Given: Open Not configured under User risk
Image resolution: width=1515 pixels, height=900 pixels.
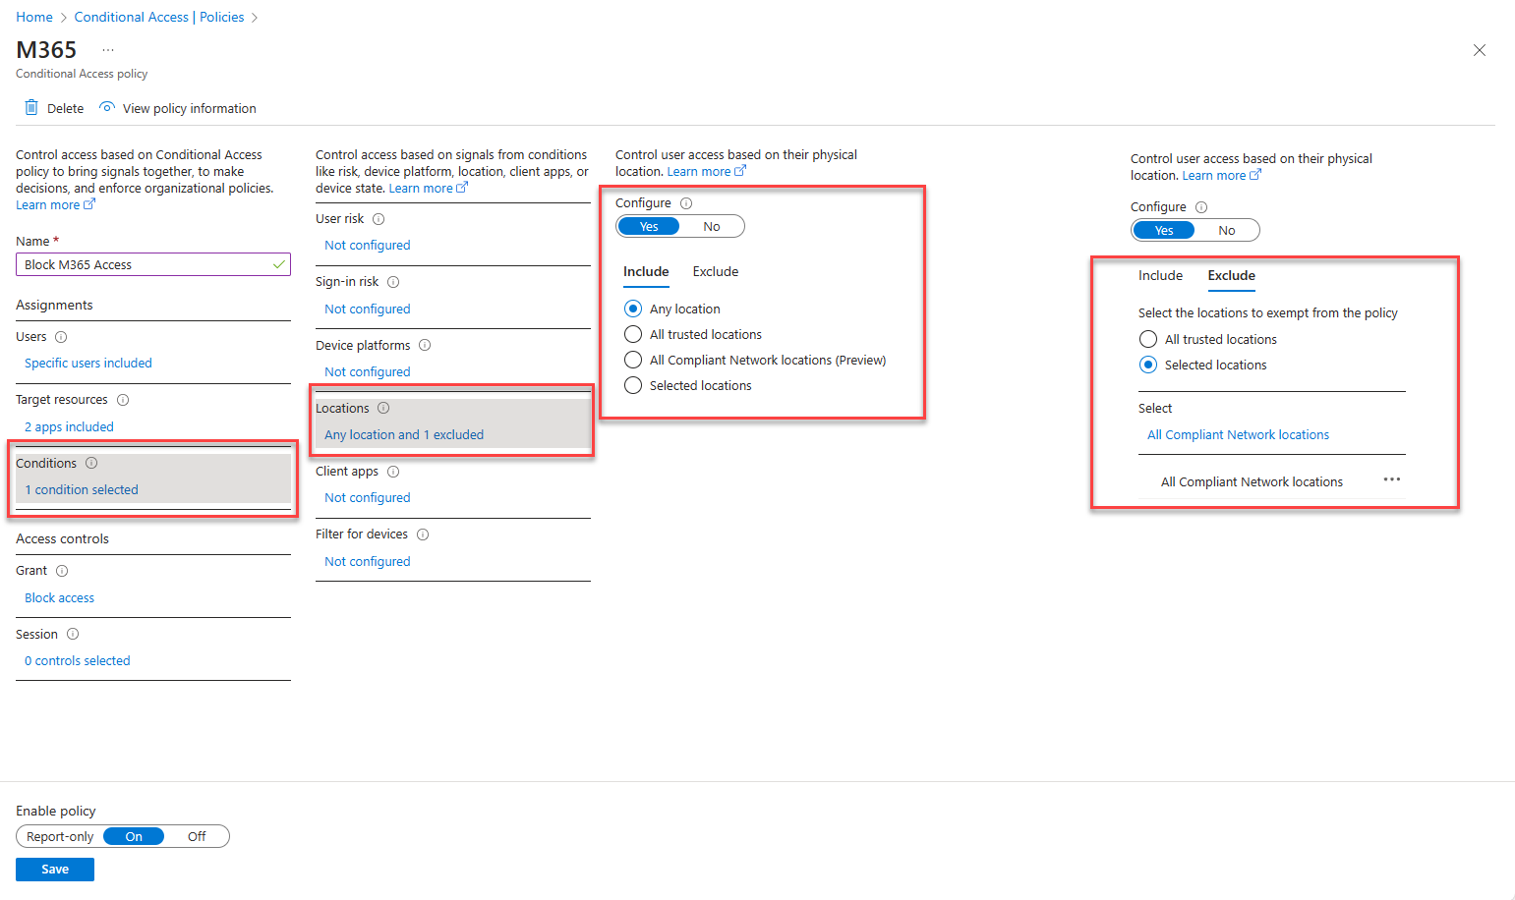Looking at the screenshot, I should coord(368,246).
